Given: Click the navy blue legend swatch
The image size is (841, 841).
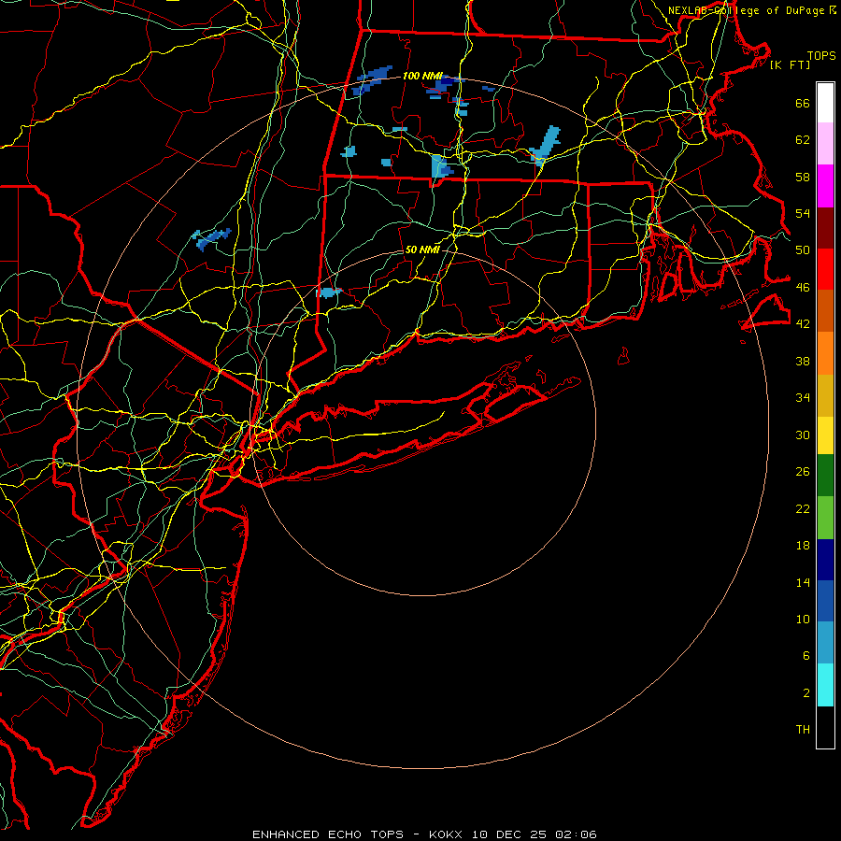Looking at the screenshot, I should [825, 560].
